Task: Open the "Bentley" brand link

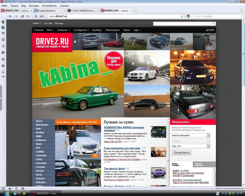Action: (x=40, y=132)
